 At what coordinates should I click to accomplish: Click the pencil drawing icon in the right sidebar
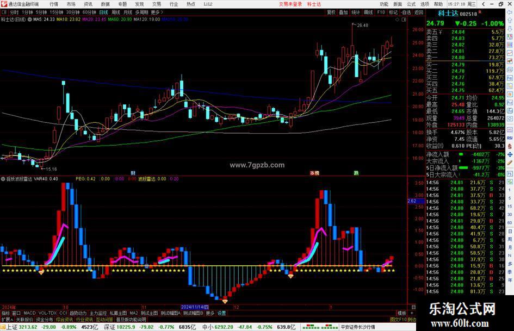pyautogui.click(x=510, y=163)
